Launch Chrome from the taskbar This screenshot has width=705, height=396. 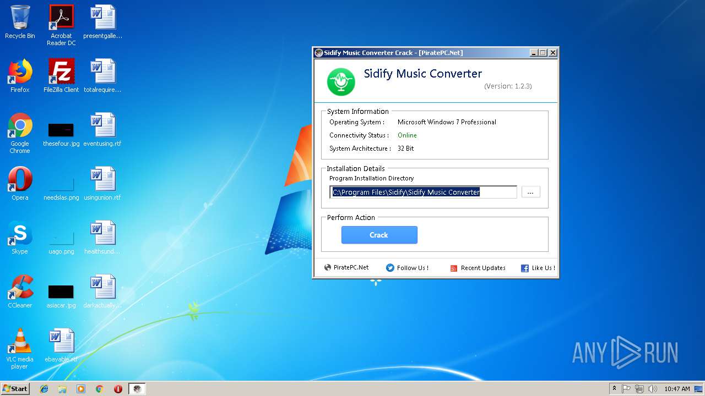(x=99, y=389)
